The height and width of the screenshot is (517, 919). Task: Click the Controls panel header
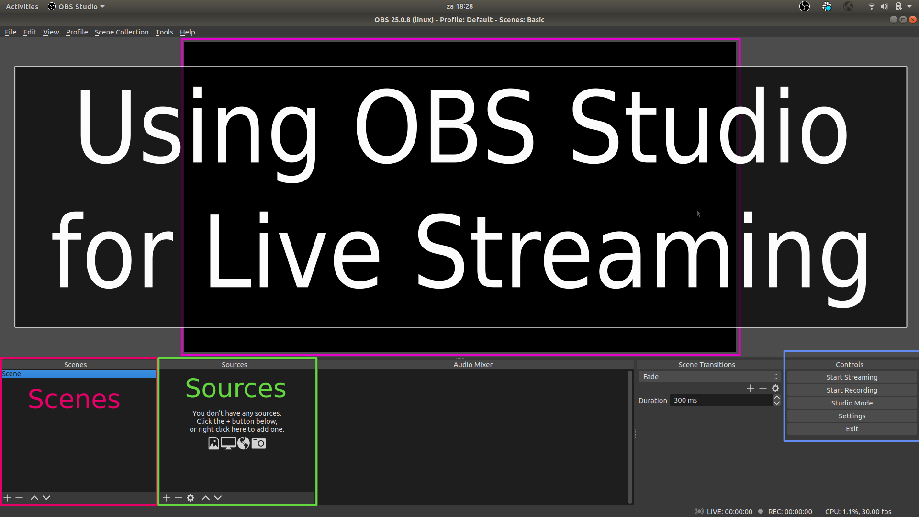click(x=850, y=365)
